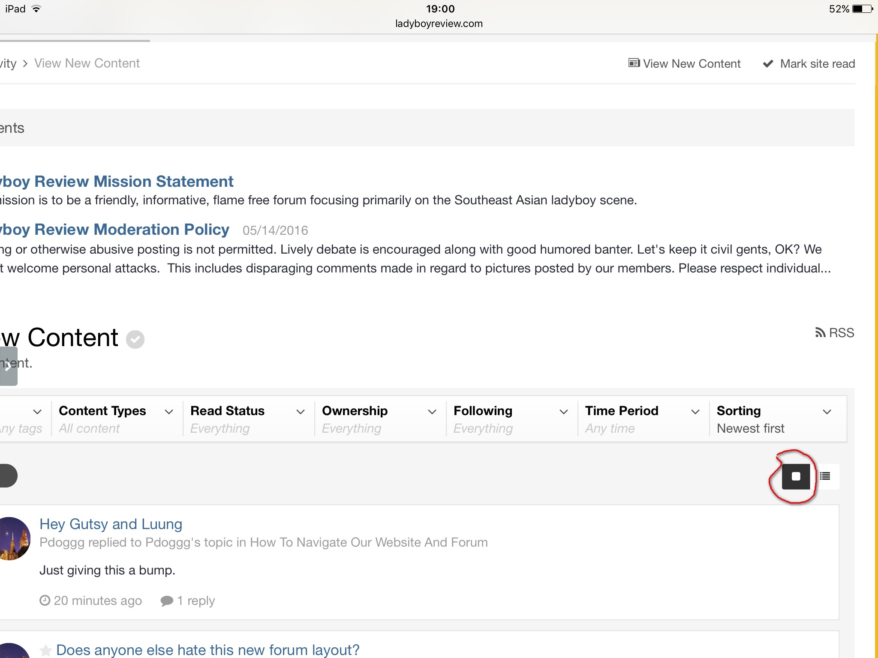Click the Mark site read checkmark icon
This screenshot has width=878, height=658.
click(x=768, y=64)
